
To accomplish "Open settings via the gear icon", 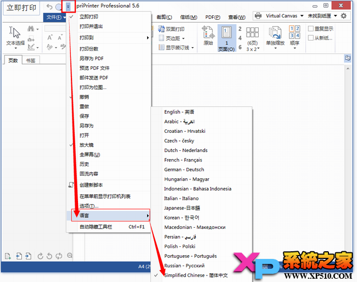I will [344, 16].
